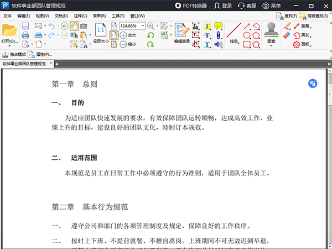Screen dimensions: 332x249
Task: Choose the Eraser tool
Action: click(x=287, y=35)
